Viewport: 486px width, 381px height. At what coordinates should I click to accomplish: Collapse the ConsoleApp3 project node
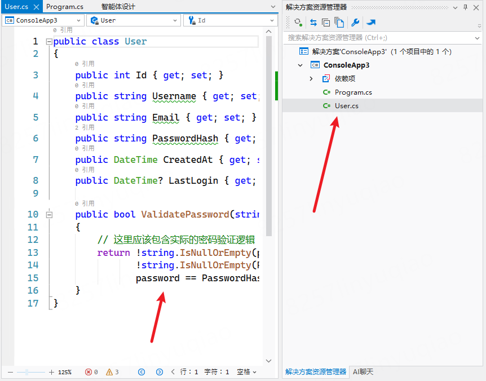coord(300,65)
